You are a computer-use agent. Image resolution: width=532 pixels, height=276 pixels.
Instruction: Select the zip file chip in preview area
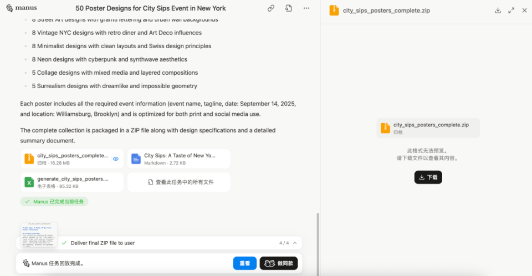point(428,128)
